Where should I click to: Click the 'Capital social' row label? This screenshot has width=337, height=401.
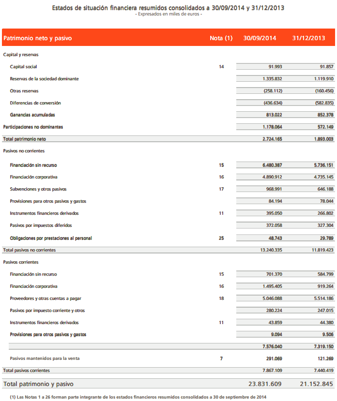pos(23,67)
